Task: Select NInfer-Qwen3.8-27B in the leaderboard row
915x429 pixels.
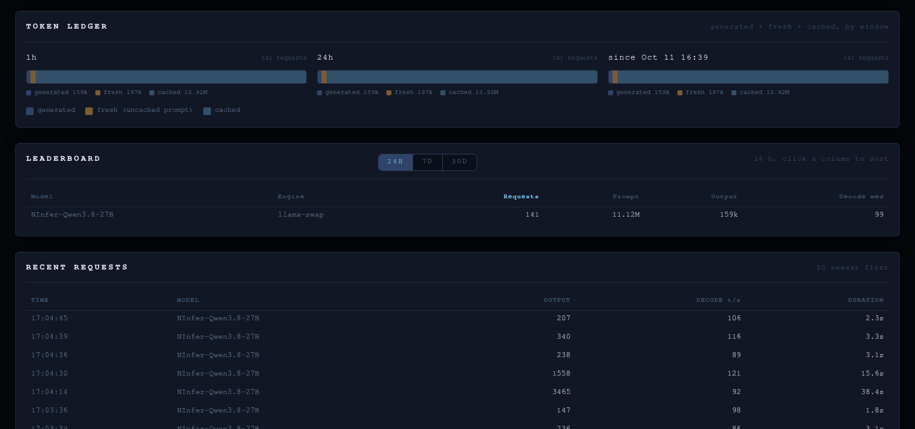Action: click(x=72, y=215)
